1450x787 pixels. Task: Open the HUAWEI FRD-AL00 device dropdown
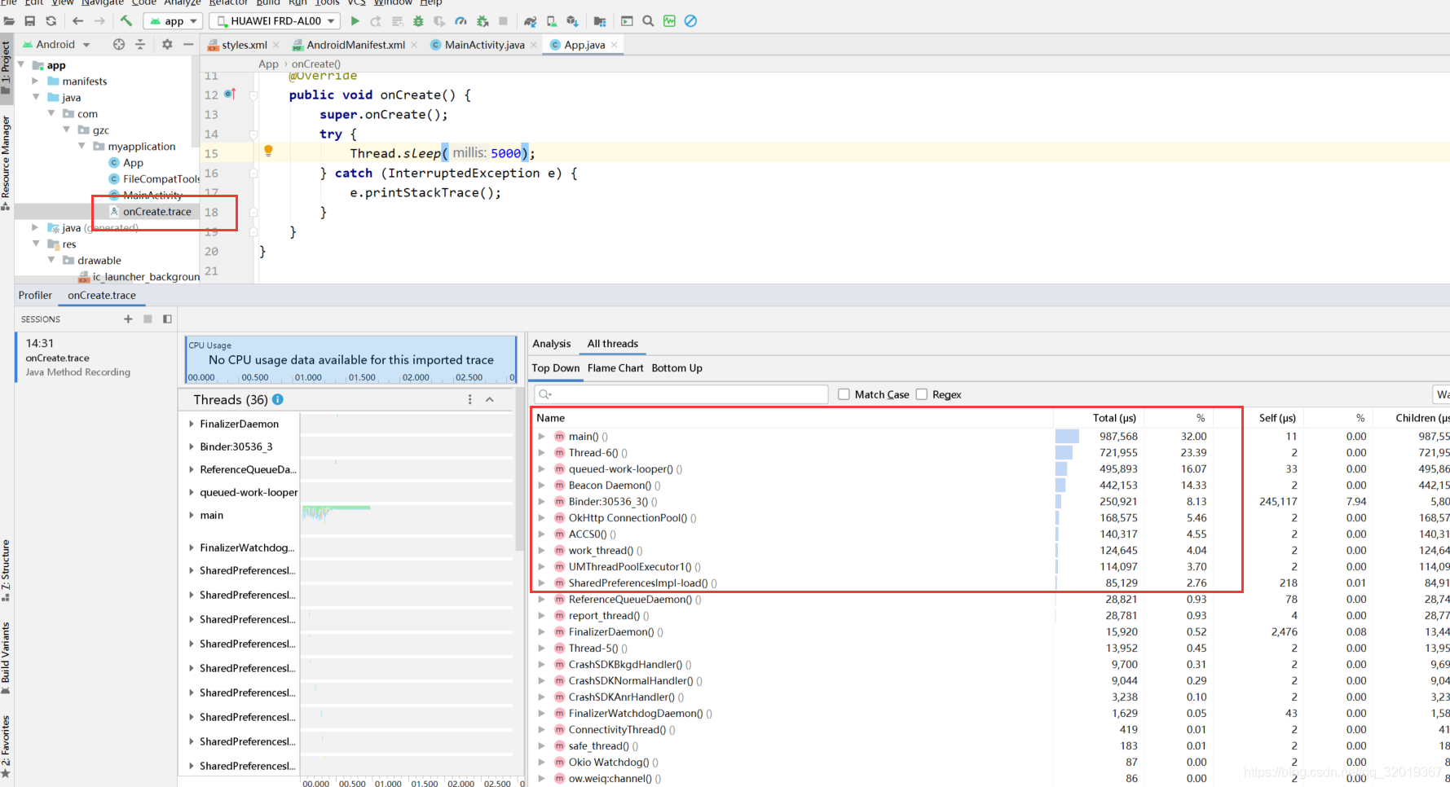click(275, 21)
